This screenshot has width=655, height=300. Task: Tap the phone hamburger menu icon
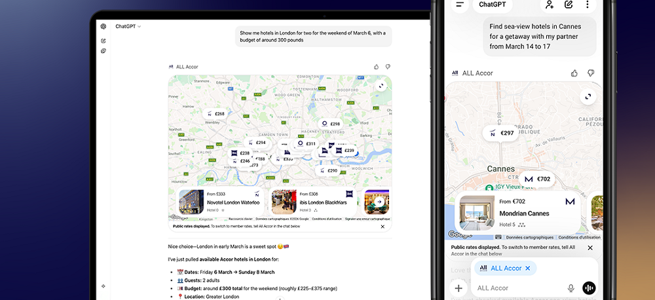pyautogui.click(x=460, y=5)
